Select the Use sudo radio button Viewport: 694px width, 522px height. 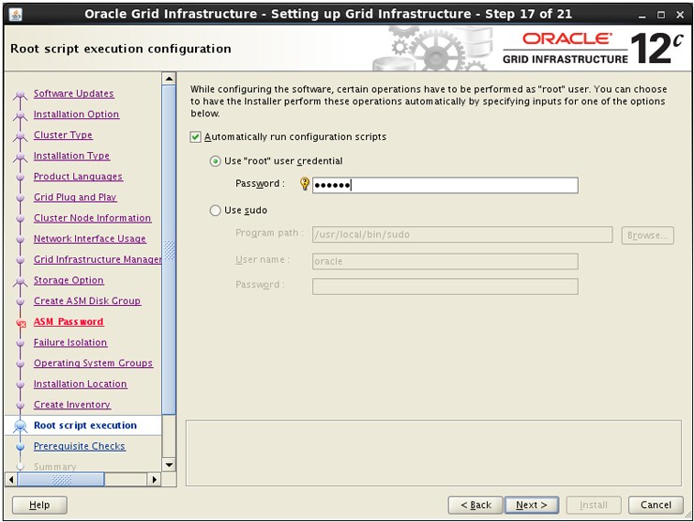(x=215, y=210)
